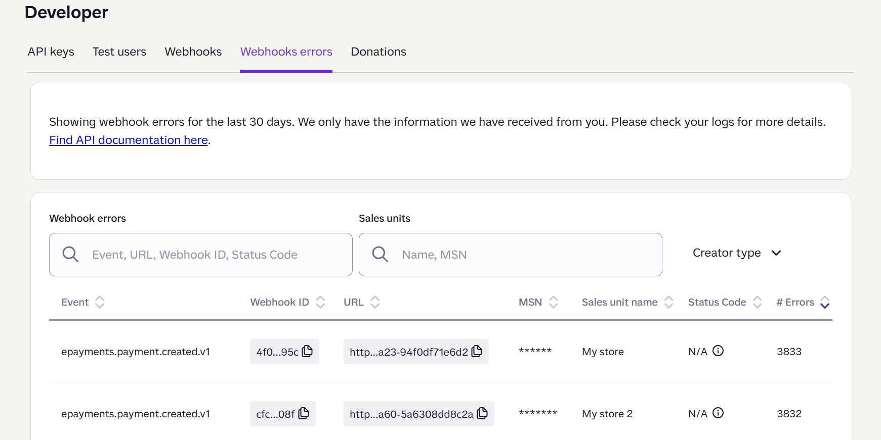The image size is (881, 440).
Task: Show status code info for My store
Action: (x=718, y=351)
